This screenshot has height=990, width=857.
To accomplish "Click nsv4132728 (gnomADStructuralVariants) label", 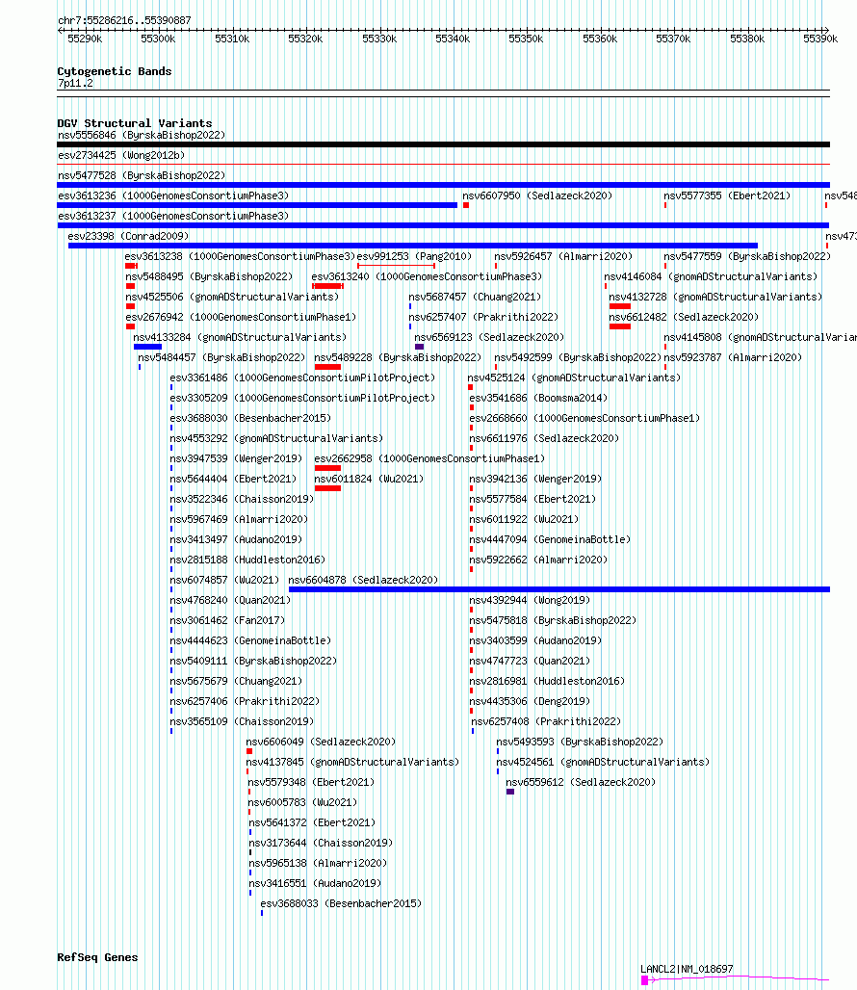I will [715, 297].
